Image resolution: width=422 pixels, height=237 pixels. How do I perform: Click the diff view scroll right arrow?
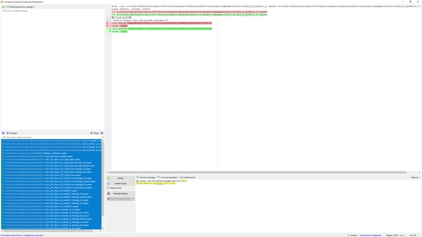(x=419, y=172)
